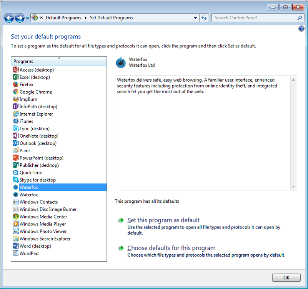Go back with the Back arrow button
The height and width of the screenshot is (289, 308).
[9, 18]
